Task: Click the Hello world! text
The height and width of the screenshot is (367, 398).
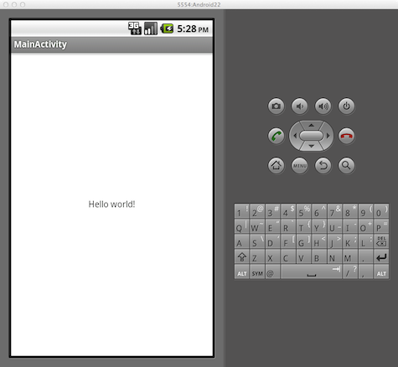Action: [x=111, y=204]
